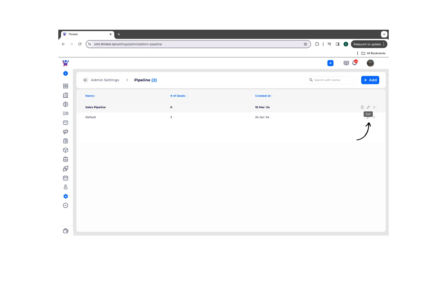This screenshot has width=447, height=297.
Task: Go forward in browser history
Action: (72, 44)
